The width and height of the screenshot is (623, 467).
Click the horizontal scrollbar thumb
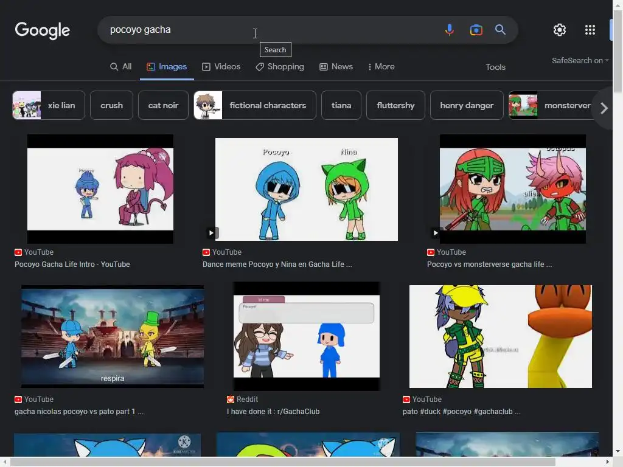tap(282, 462)
